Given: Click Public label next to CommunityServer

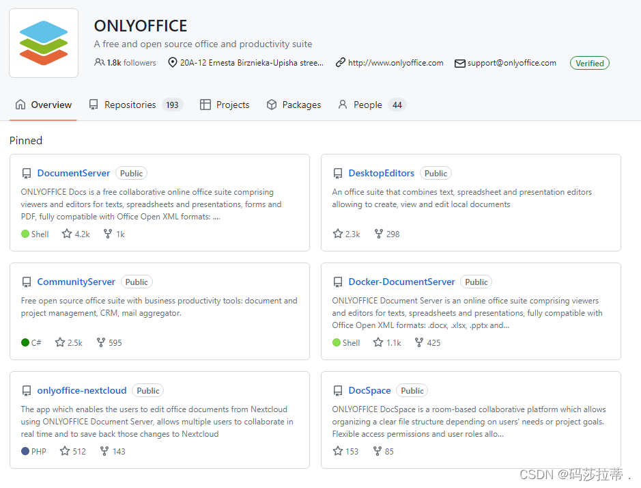Looking at the screenshot, I should (x=137, y=282).
